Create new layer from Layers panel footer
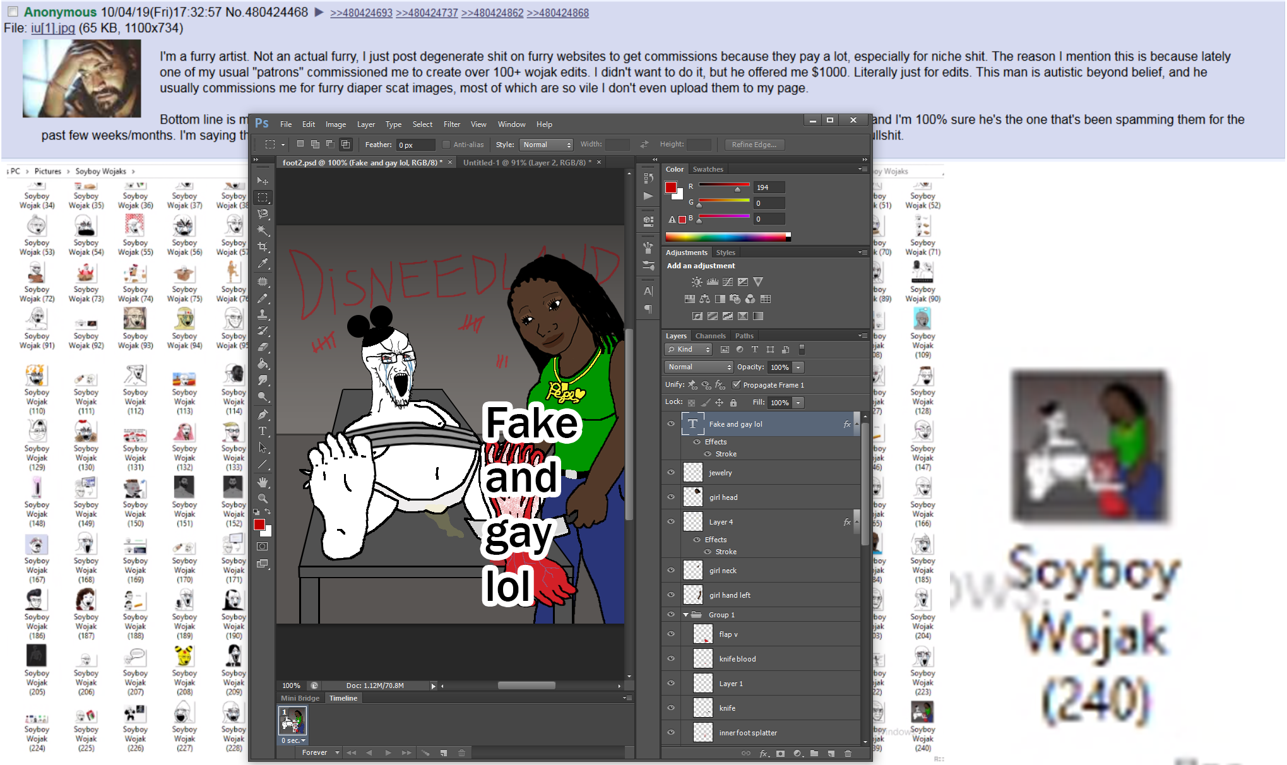 pyautogui.click(x=831, y=753)
